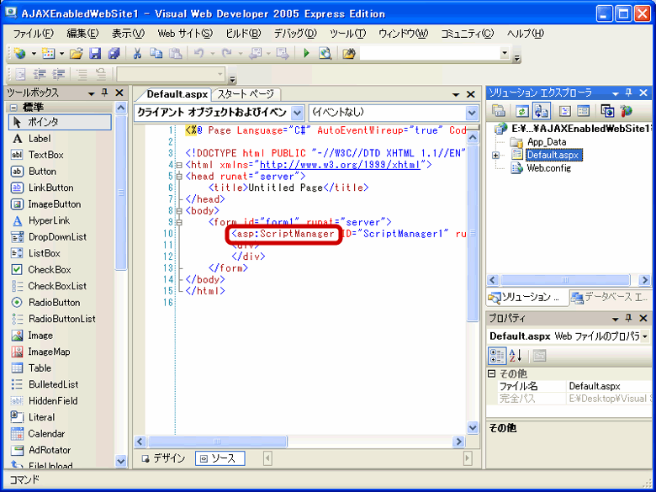Click the ASP.NET Configuration icon
656x492 pixels.
pos(627,111)
